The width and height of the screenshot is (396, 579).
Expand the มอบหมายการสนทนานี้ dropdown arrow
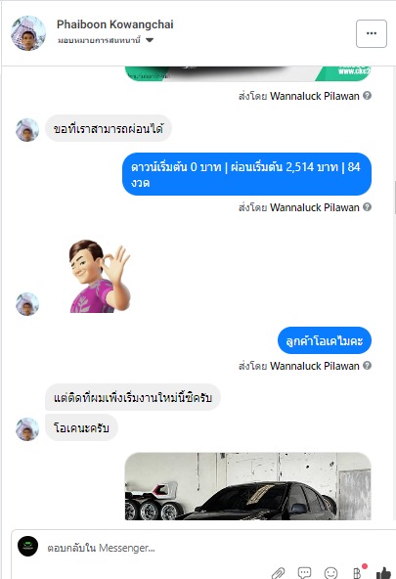pos(150,40)
